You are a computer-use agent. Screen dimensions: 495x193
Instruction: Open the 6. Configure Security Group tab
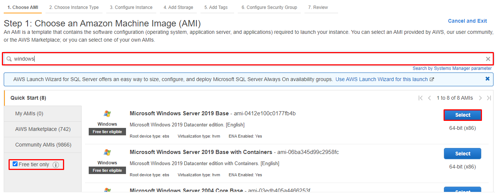point(269,7)
